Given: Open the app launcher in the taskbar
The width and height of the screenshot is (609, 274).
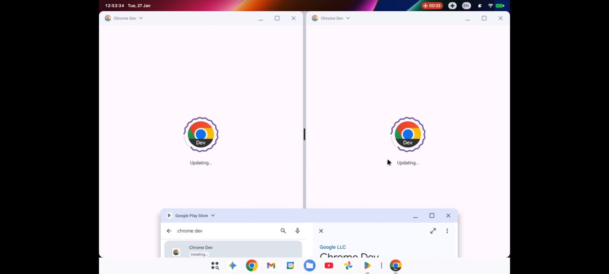Looking at the screenshot, I should [215, 266].
